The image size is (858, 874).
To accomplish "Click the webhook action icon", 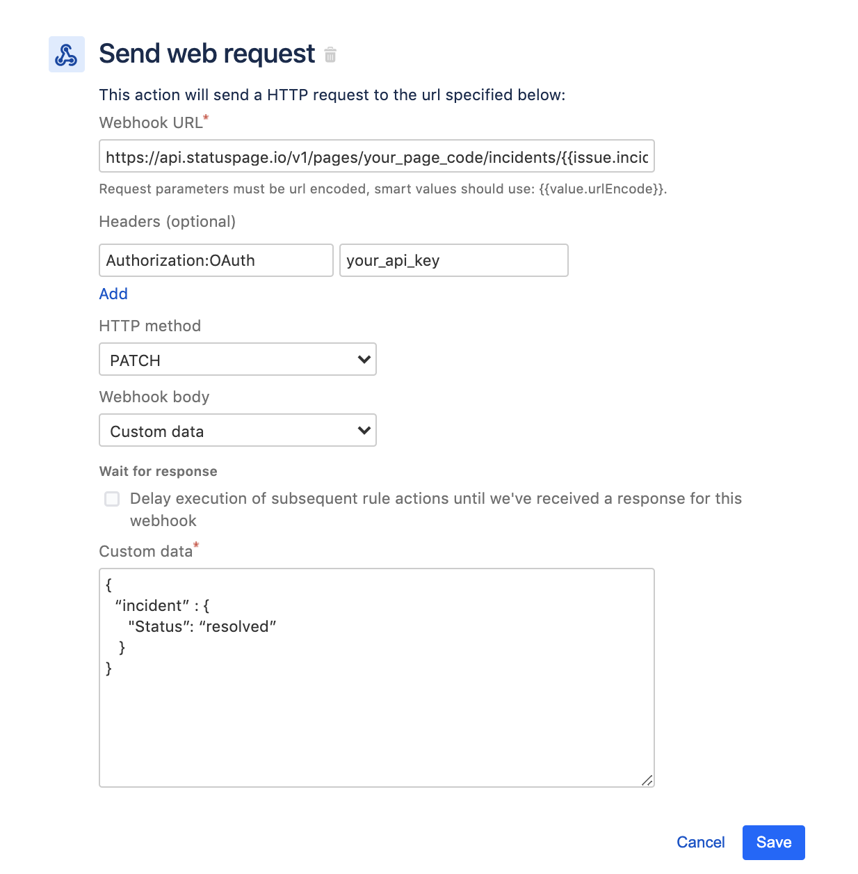I will [65, 54].
